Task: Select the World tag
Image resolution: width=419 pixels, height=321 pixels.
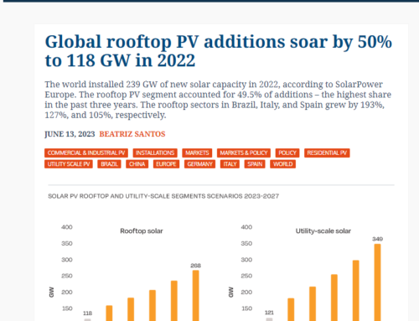Action: [x=282, y=164]
